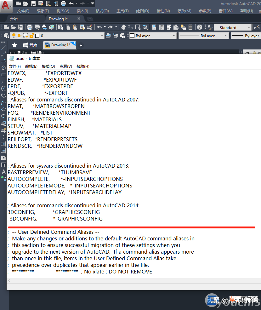Toggle layer 0 viewport freeze icon
The height and width of the screenshot is (310, 261).
pos(26,36)
